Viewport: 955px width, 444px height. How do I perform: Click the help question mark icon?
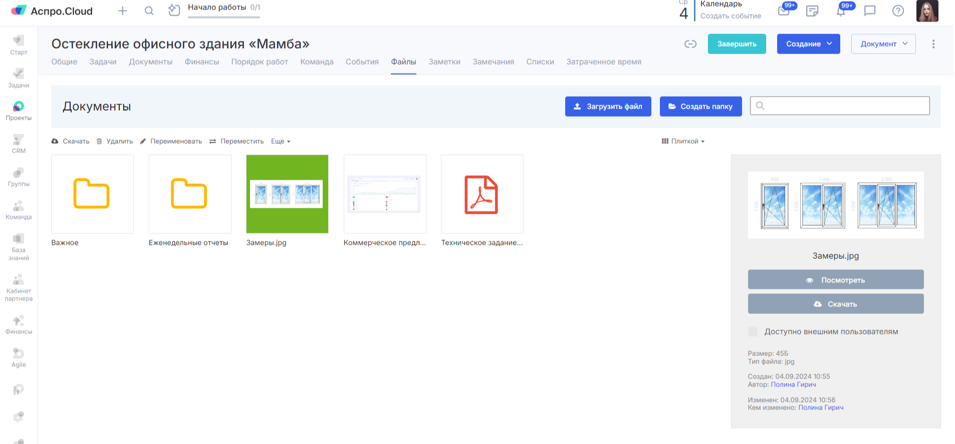point(898,11)
